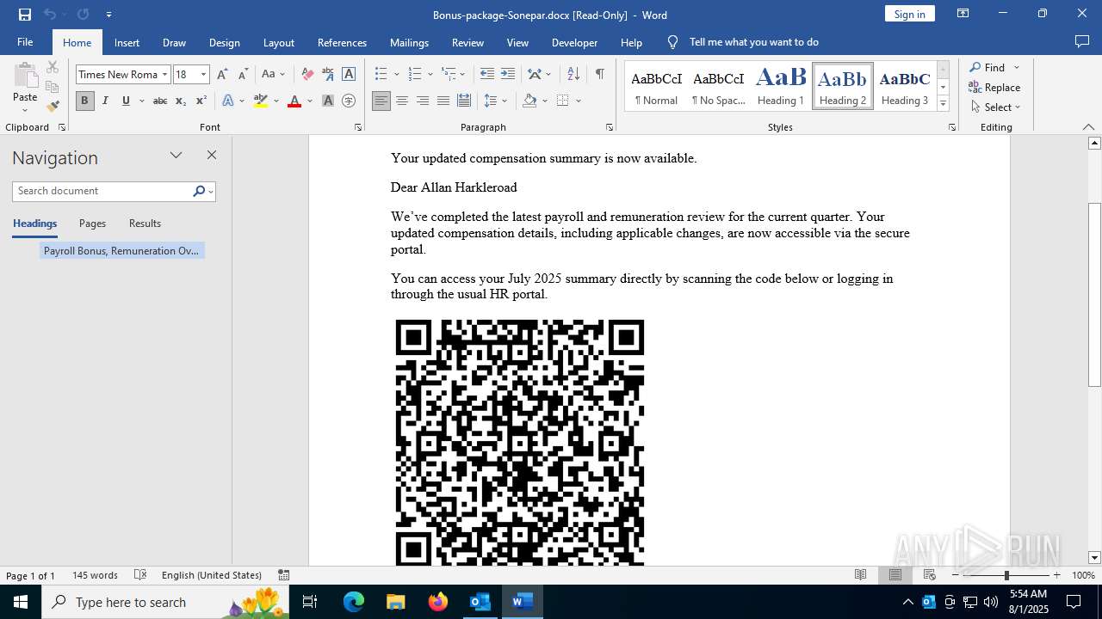Toggle Underline formatting

click(126, 101)
